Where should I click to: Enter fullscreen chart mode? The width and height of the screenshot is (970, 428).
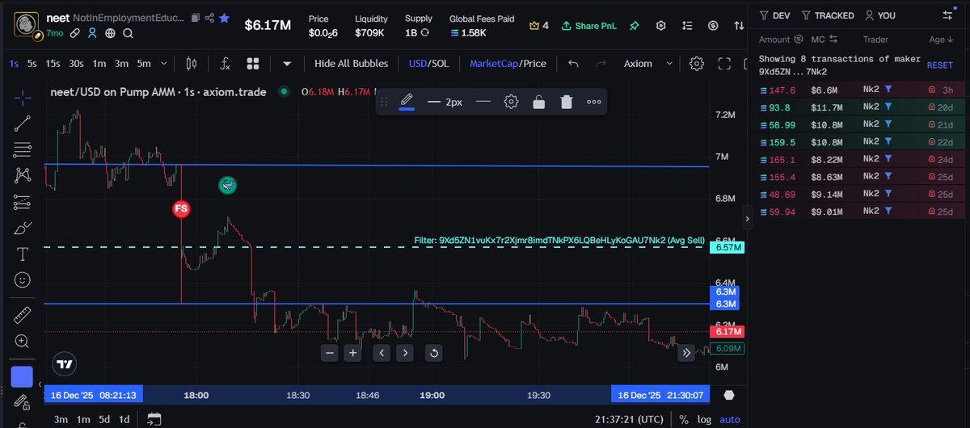click(724, 63)
